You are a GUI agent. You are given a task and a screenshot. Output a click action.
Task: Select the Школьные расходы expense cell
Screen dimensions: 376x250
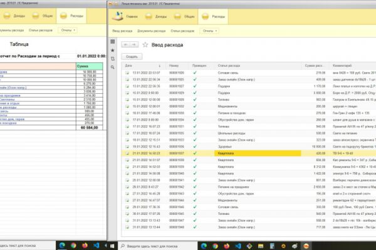(x=258, y=133)
